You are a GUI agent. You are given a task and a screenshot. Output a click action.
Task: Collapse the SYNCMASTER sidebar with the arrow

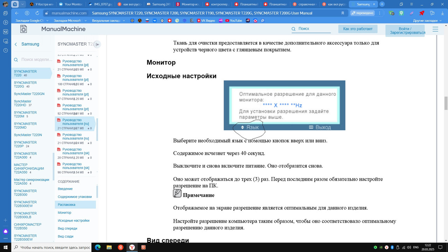pos(98,44)
